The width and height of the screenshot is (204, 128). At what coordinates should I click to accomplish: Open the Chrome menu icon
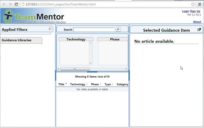[x=200, y=4]
